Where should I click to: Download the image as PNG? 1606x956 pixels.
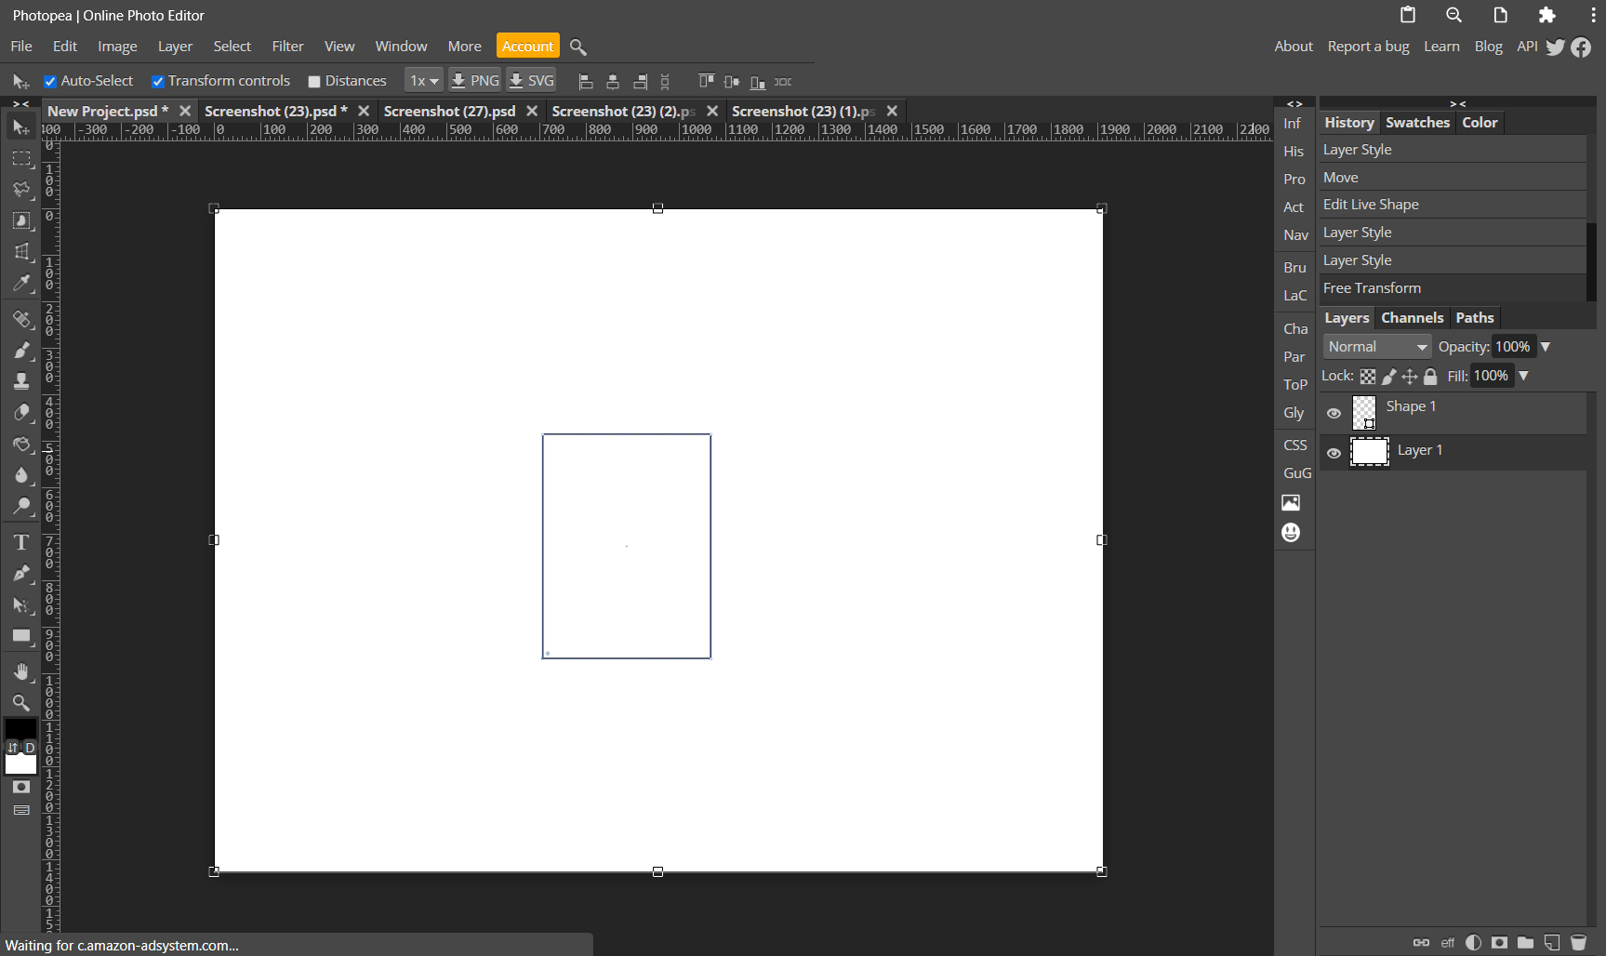pos(474,80)
